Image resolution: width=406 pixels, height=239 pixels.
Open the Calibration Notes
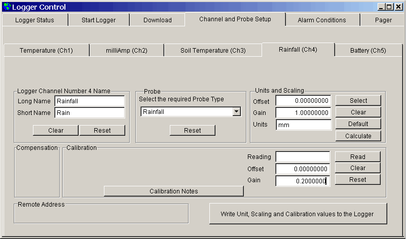point(174,191)
